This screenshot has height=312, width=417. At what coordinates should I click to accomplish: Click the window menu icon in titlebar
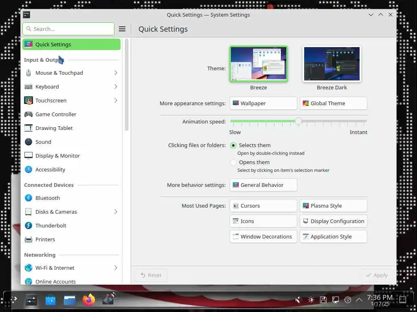[26, 15]
